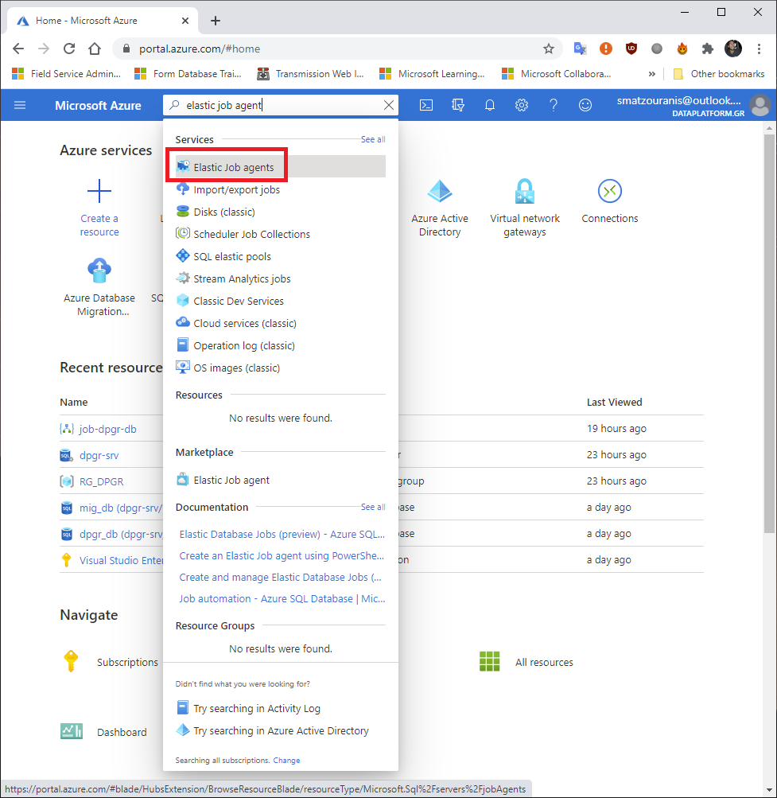
Task: Expand hidden bookmarks chevron
Action: (652, 74)
